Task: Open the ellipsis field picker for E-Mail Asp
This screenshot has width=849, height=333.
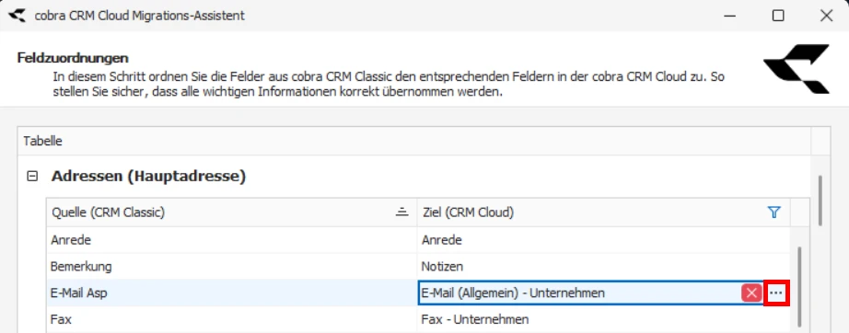Action: (776, 293)
